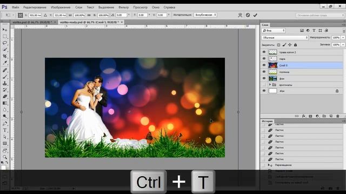Screen dimensions: 346x194
Task: Toggle link between width and height
Action: point(89,15)
